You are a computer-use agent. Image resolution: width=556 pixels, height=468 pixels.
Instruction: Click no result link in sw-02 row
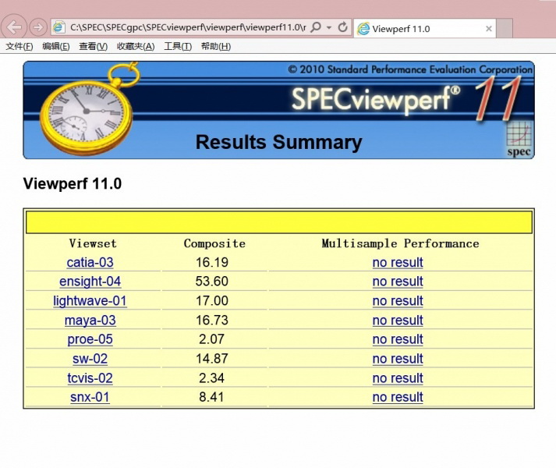pos(398,359)
